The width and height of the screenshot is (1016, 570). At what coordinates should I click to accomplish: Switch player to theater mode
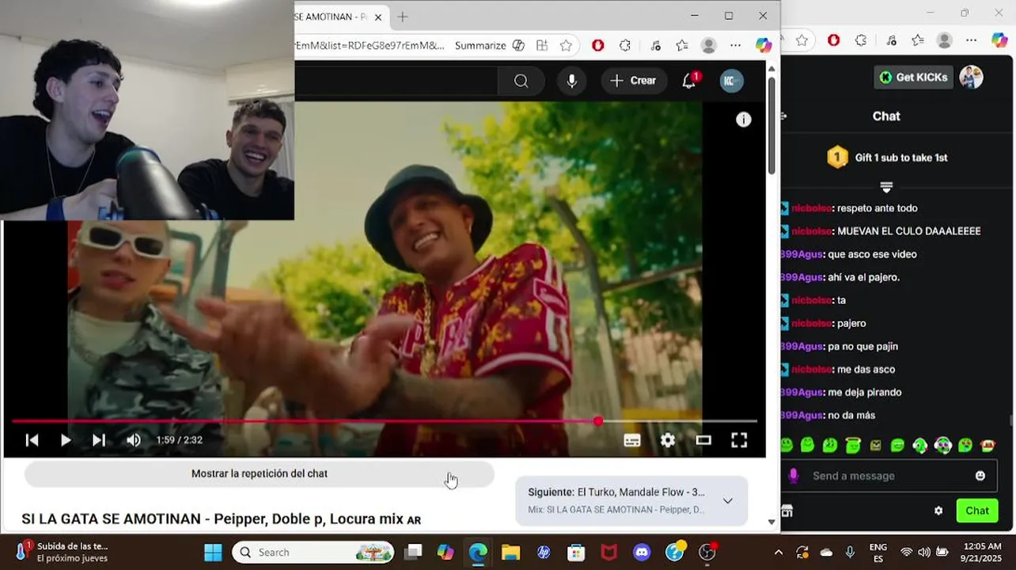pos(703,440)
